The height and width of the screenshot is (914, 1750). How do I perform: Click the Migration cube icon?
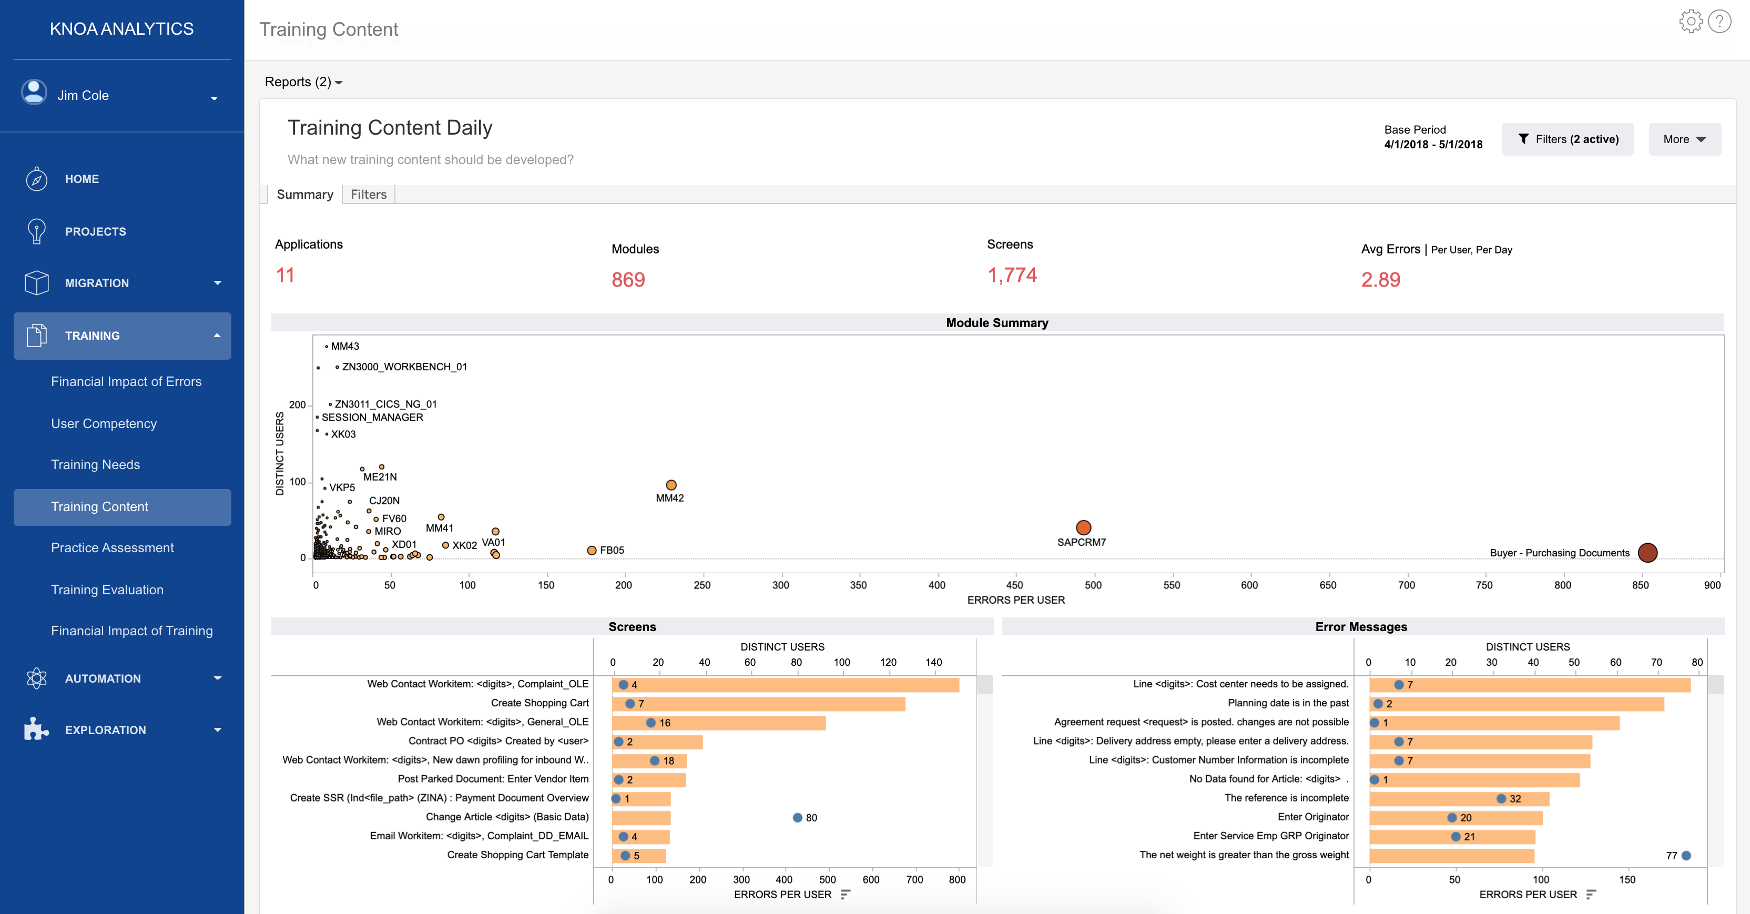(x=37, y=283)
